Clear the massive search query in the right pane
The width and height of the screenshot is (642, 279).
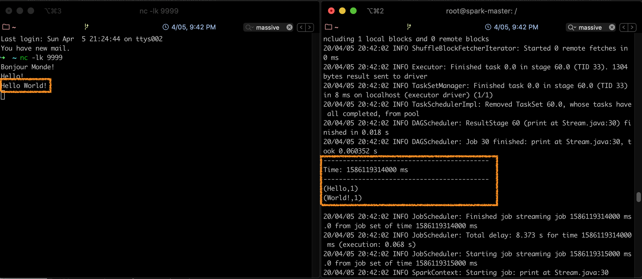tap(612, 27)
